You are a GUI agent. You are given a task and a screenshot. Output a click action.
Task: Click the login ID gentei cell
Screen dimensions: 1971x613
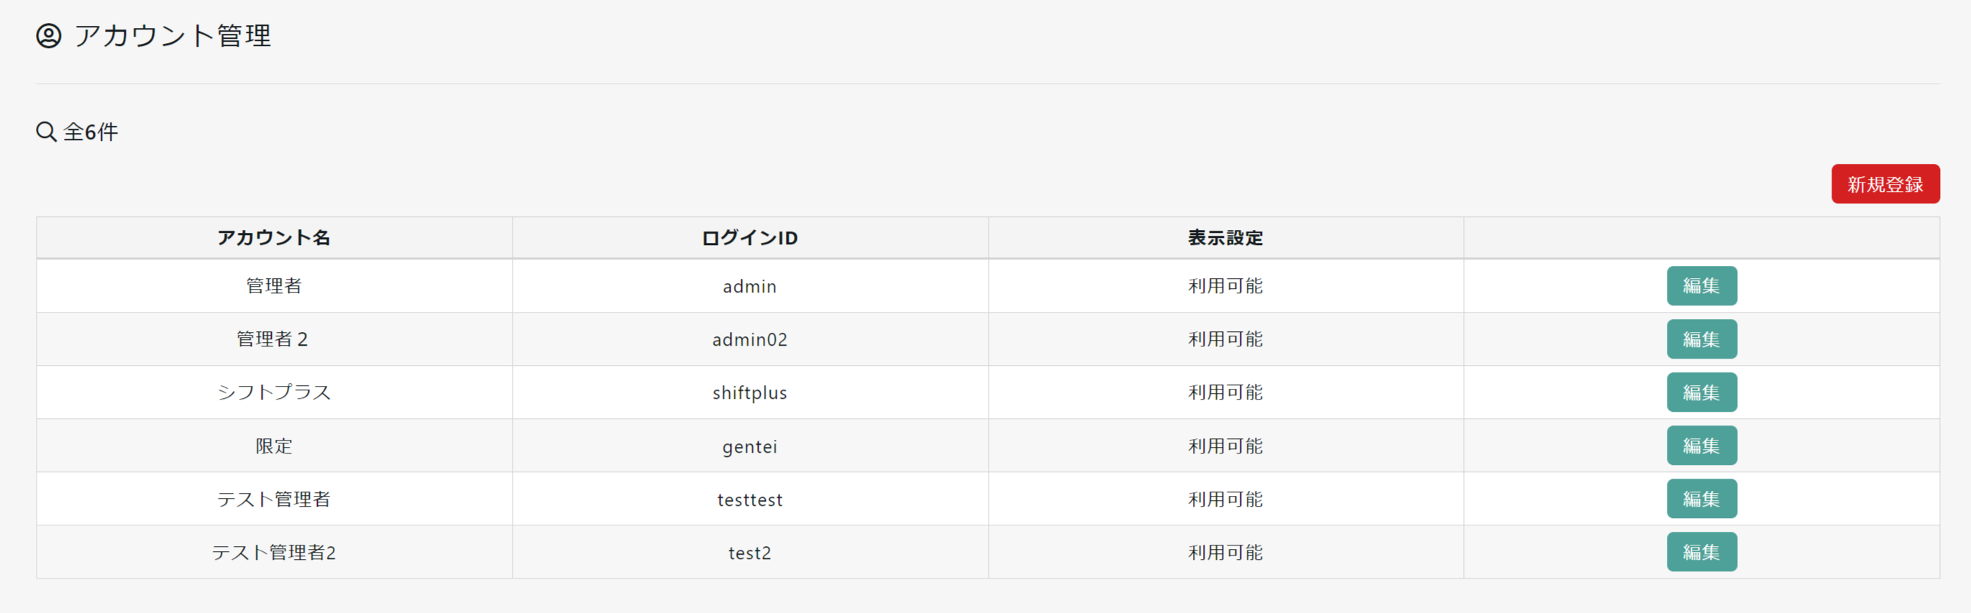749,446
